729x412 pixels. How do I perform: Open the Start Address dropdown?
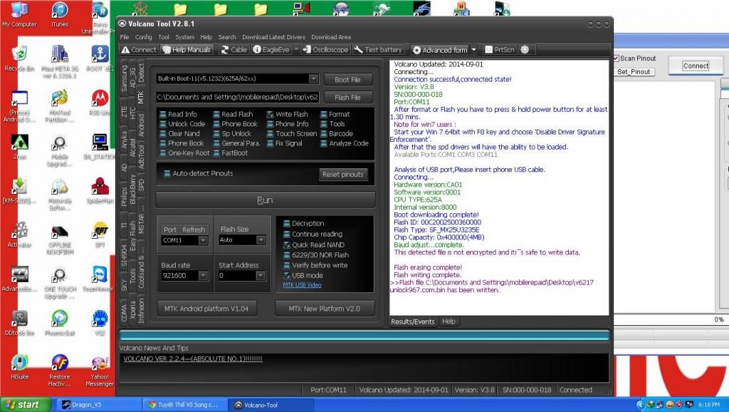[x=261, y=276]
